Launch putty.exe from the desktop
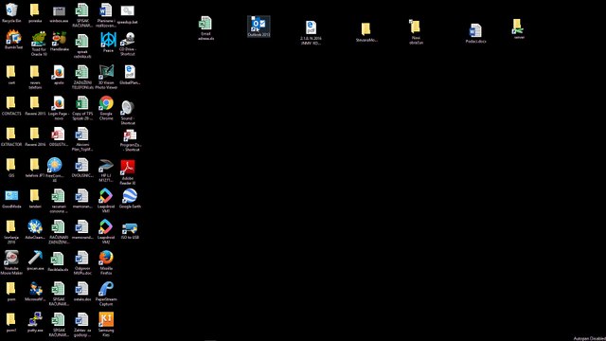 [35, 322]
